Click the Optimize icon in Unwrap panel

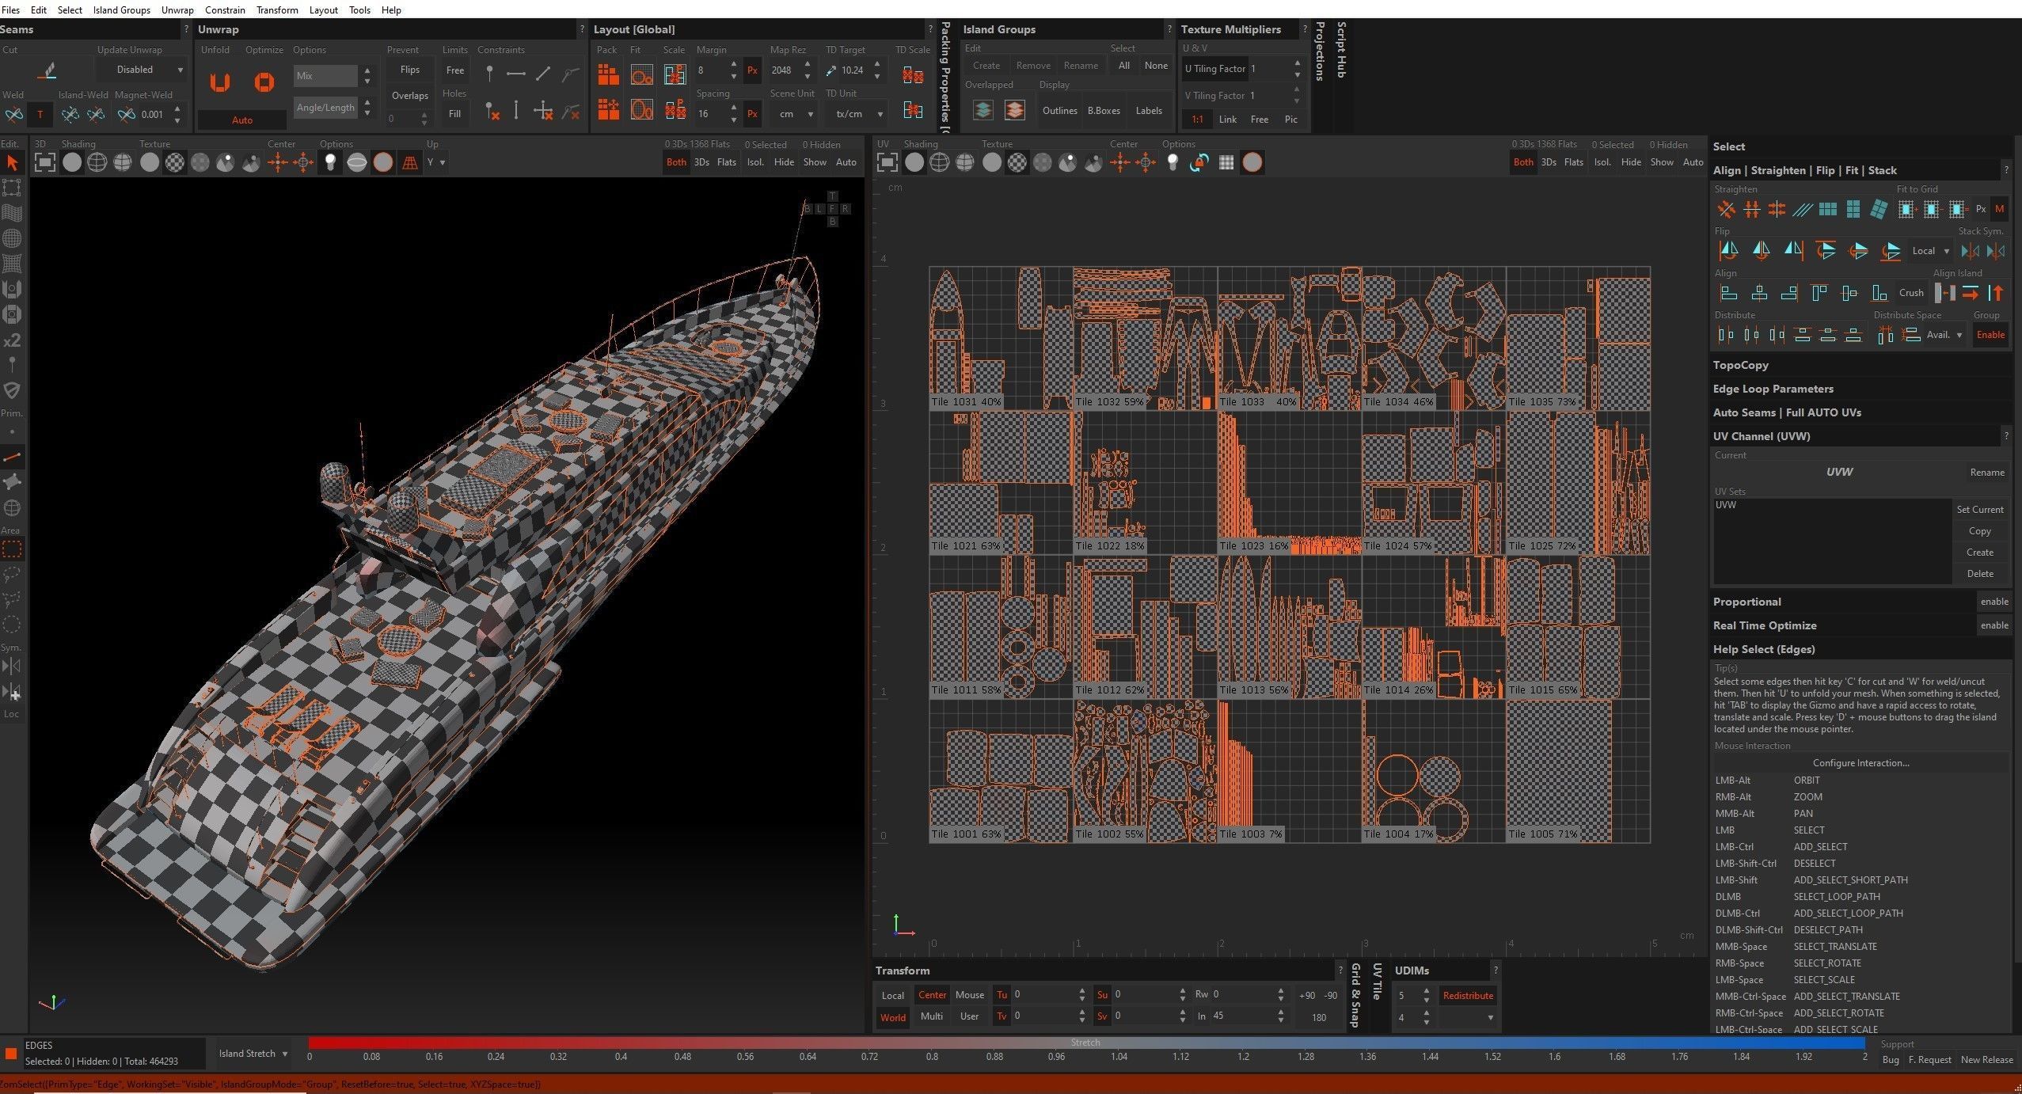pos(264,82)
